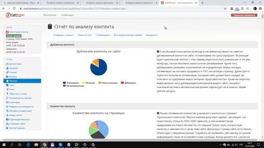Screen dimensions: 264x148
Task: Open the Windows Start menu
Action: [4, 145]
